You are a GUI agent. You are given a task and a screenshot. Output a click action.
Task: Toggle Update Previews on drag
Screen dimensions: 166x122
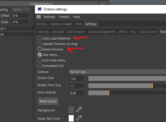click(x=40, y=44)
